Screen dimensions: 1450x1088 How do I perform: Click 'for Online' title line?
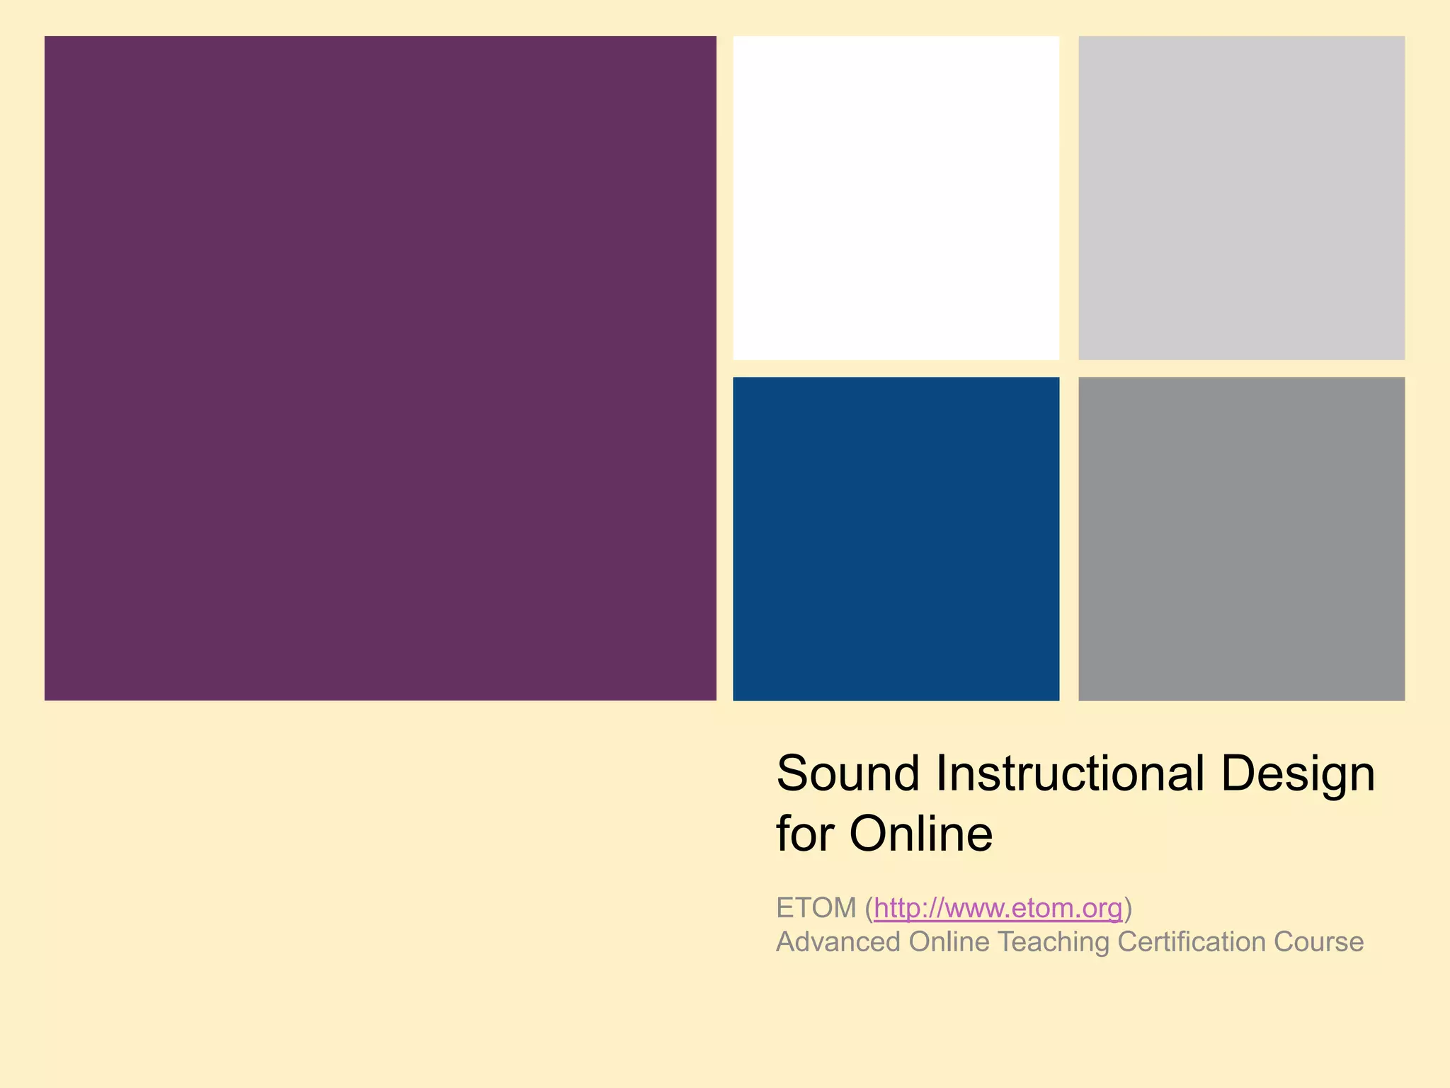click(x=884, y=834)
